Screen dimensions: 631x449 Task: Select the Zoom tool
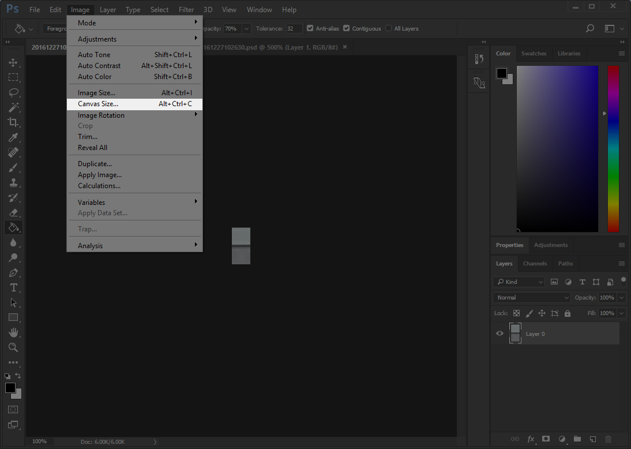[13, 347]
